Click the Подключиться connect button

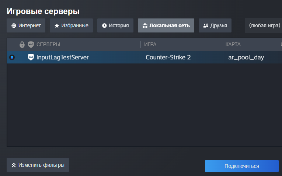242,166
